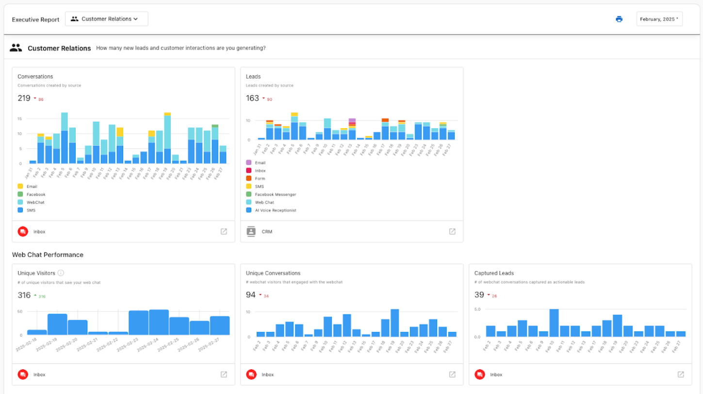Click the Unique Visitors info icon
The width and height of the screenshot is (703, 394).
coord(61,273)
